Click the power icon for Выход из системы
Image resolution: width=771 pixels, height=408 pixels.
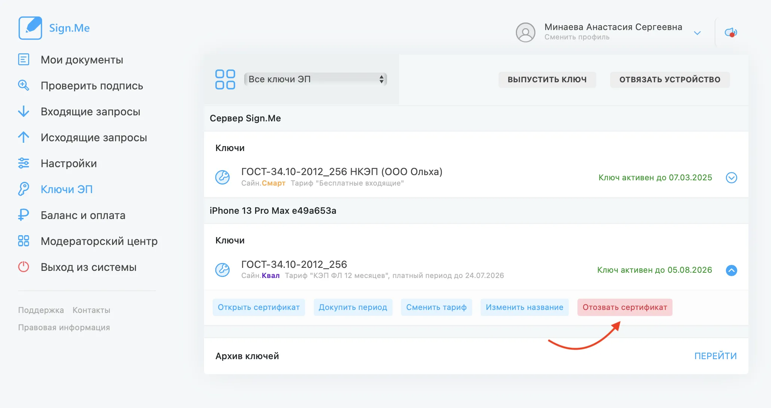pyautogui.click(x=23, y=267)
